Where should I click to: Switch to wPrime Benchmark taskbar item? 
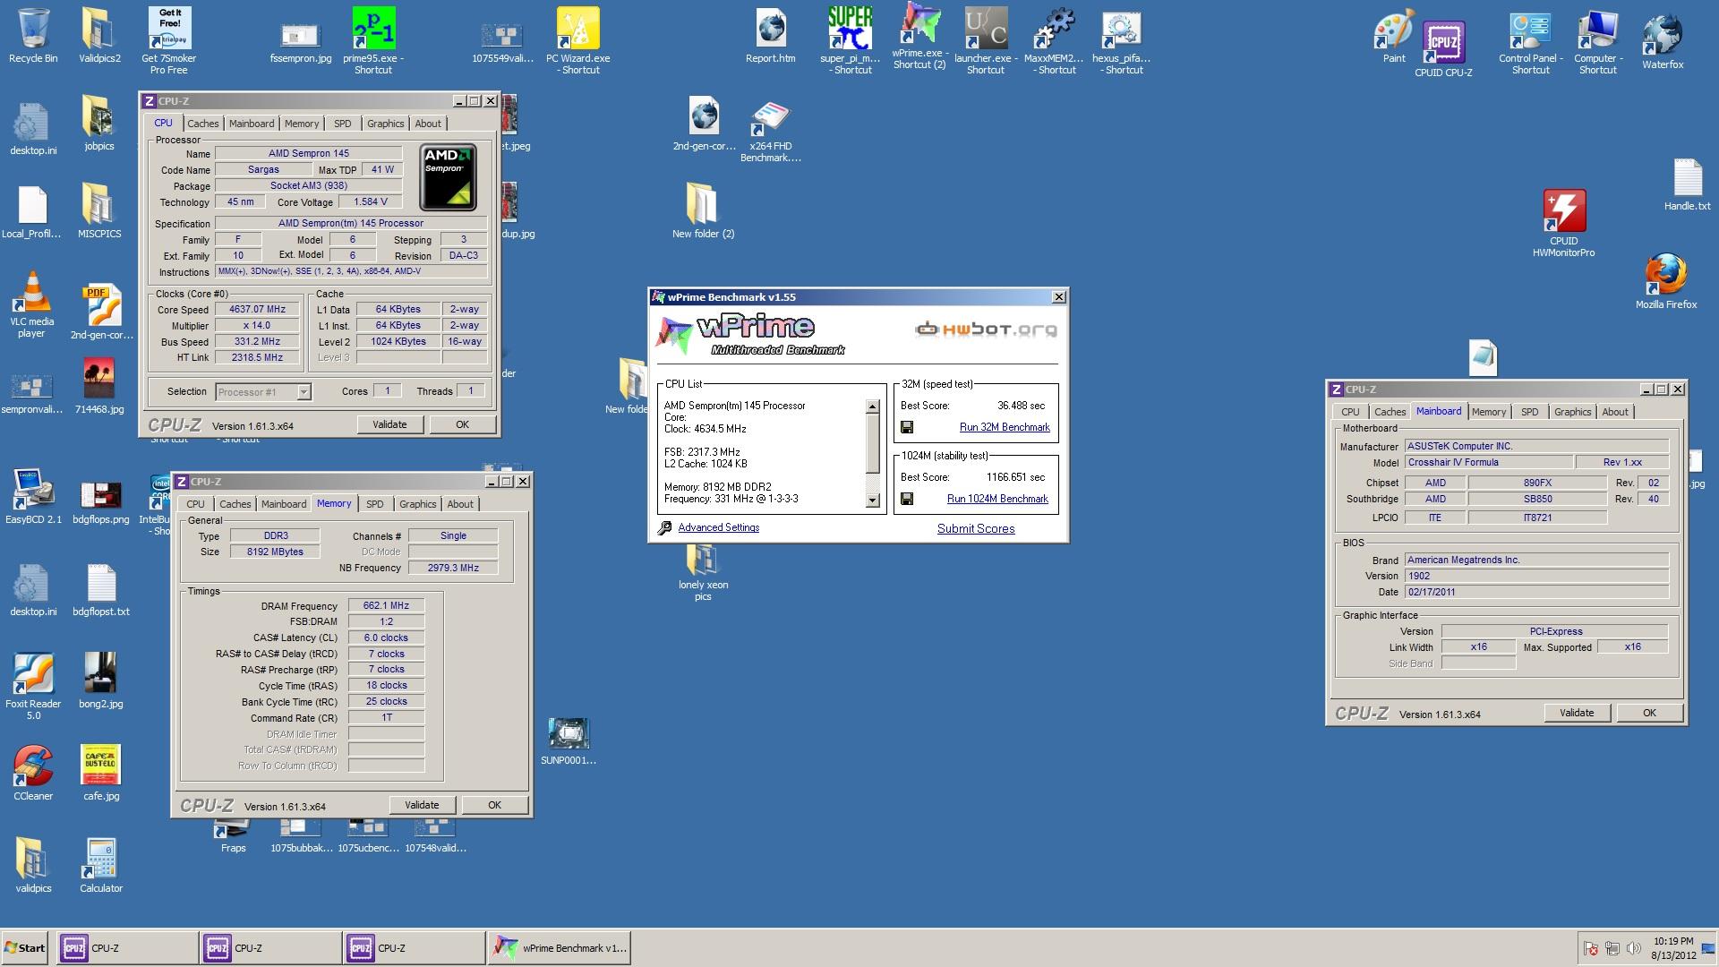coord(560,948)
